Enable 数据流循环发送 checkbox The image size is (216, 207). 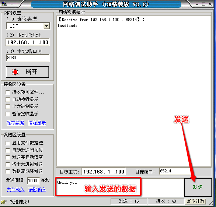[x=8, y=171]
